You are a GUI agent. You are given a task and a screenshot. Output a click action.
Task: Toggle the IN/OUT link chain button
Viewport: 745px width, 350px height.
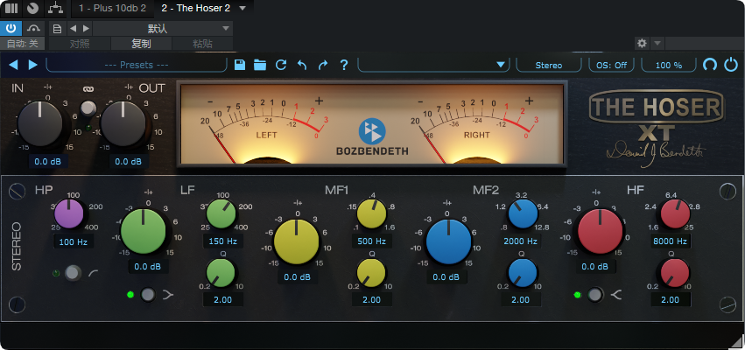88,108
